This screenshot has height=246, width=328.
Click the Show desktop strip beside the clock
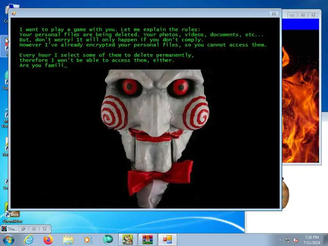click(x=326, y=240)
